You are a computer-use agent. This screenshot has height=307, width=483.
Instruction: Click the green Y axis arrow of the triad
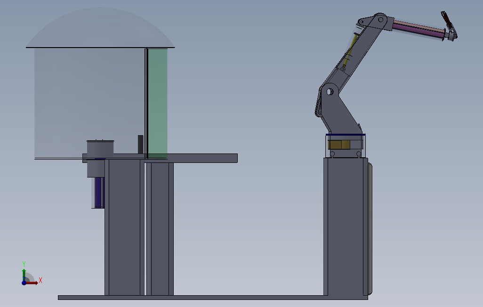pyautogui.click(x=24, y=275)
